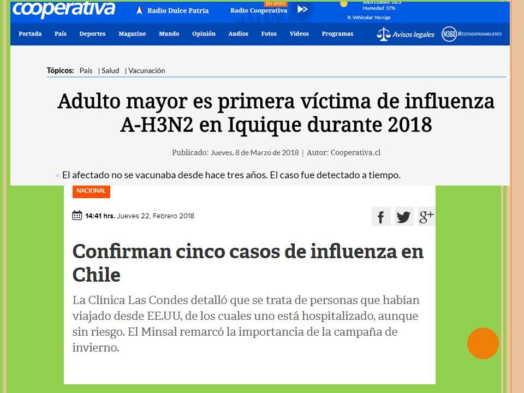Open the Confirman cinco casos de influenza headline
The image size is (524, 393).
point(248,263)
